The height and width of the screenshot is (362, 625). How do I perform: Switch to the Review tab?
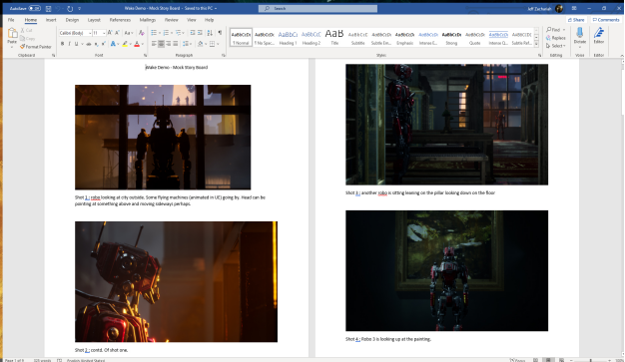(x=172, y=20)
